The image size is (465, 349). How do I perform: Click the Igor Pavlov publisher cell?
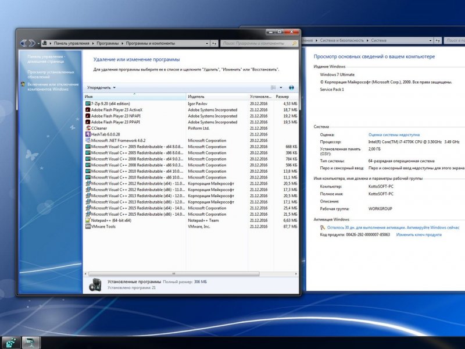click(198, 104)
